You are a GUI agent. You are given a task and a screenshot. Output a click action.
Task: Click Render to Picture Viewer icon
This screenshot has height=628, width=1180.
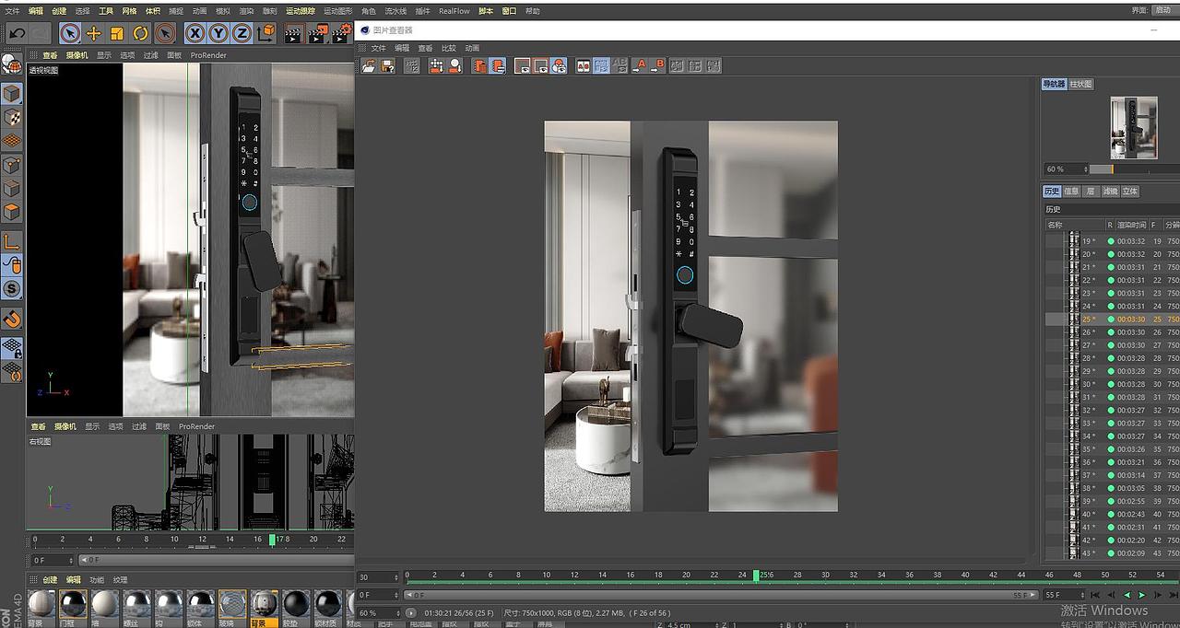click(x=317, y=34)
